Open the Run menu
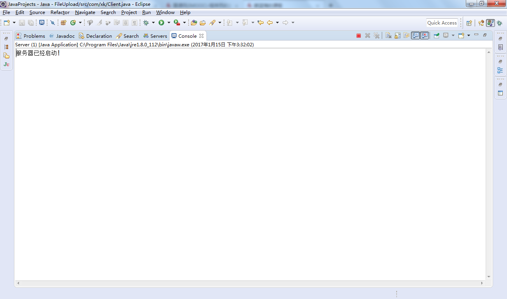The image size is (507, 299). [x=147, y=12]
